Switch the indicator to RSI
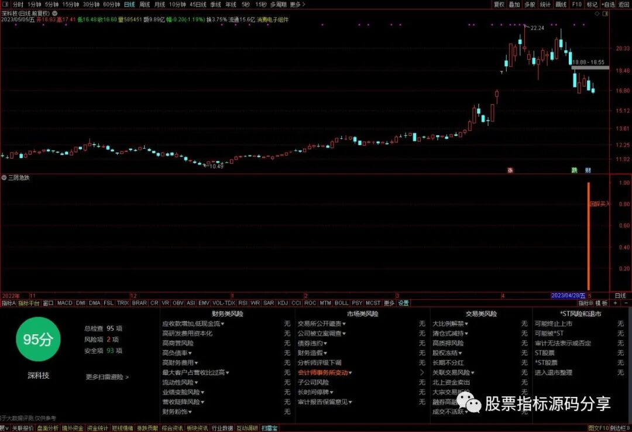632x432 pixels. [x=243, y=303]
